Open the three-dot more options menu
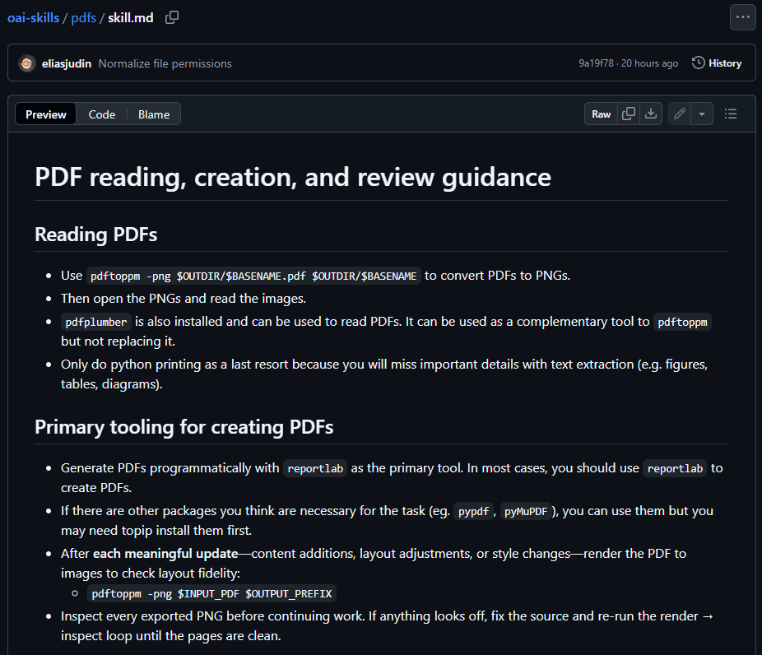Image resolution: width=762 pixels, height=655 pixels. click(x=742, y=17)
